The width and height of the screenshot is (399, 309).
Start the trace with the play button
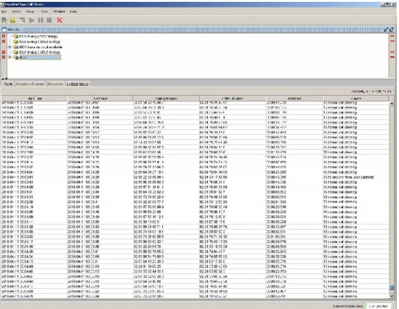tap(31, 20)
